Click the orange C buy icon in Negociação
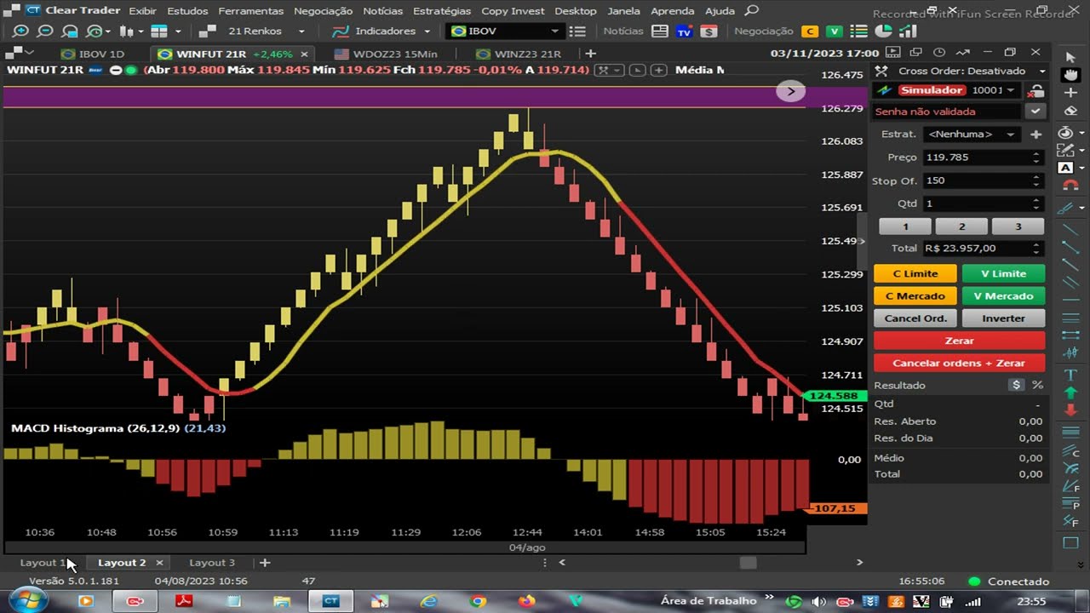The image size is (1090, 613). [811, 31]
